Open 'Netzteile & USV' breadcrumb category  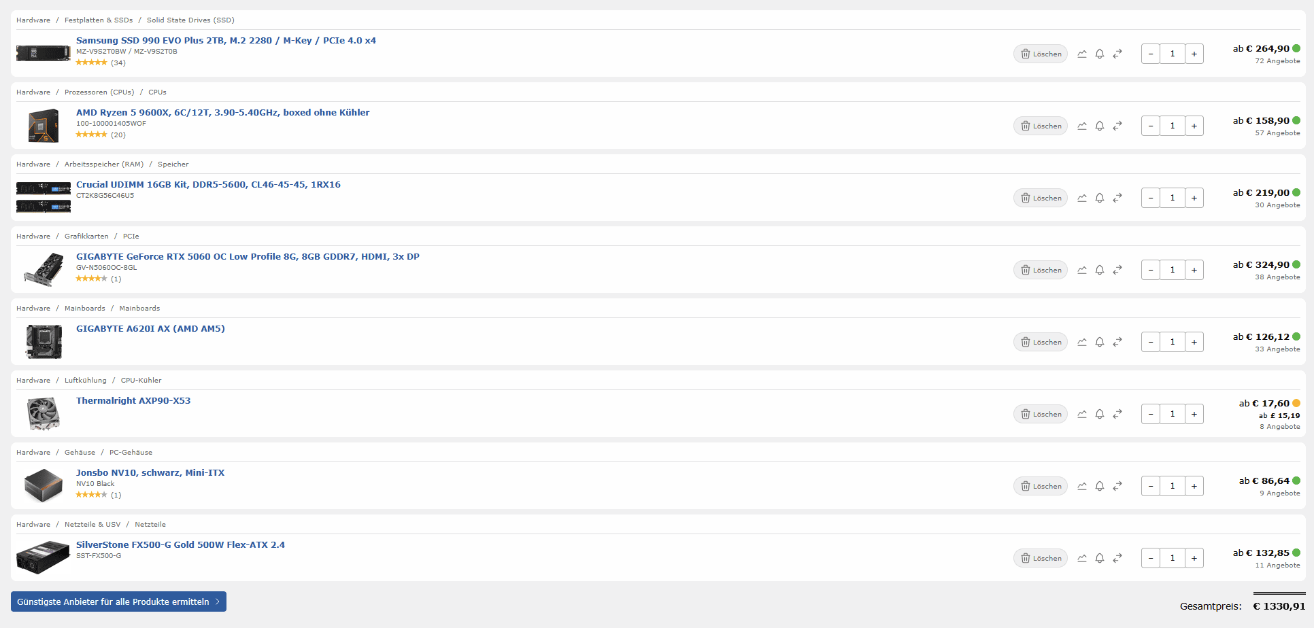click(x=92, y=525)
